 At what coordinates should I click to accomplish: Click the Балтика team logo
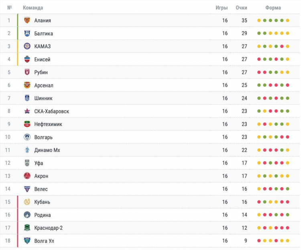27,33
